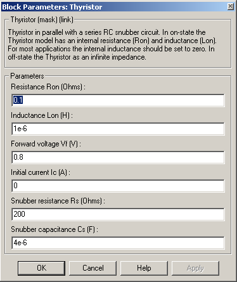237x282 pixels.
Task: Click the greyed Apply button
Action: click(195, 268)
